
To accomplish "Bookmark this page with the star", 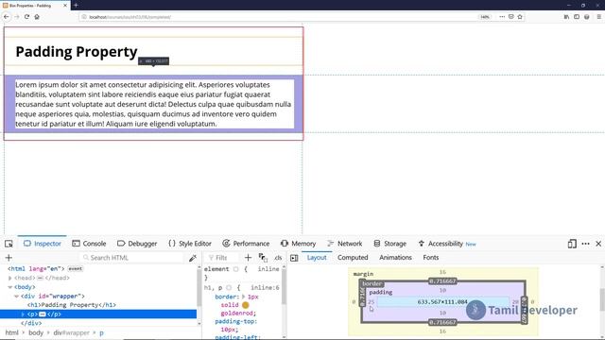I will [520, 17].
